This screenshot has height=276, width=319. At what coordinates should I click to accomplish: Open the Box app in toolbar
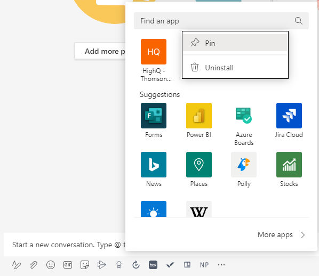pyautogui.click(x=153, y=265)
